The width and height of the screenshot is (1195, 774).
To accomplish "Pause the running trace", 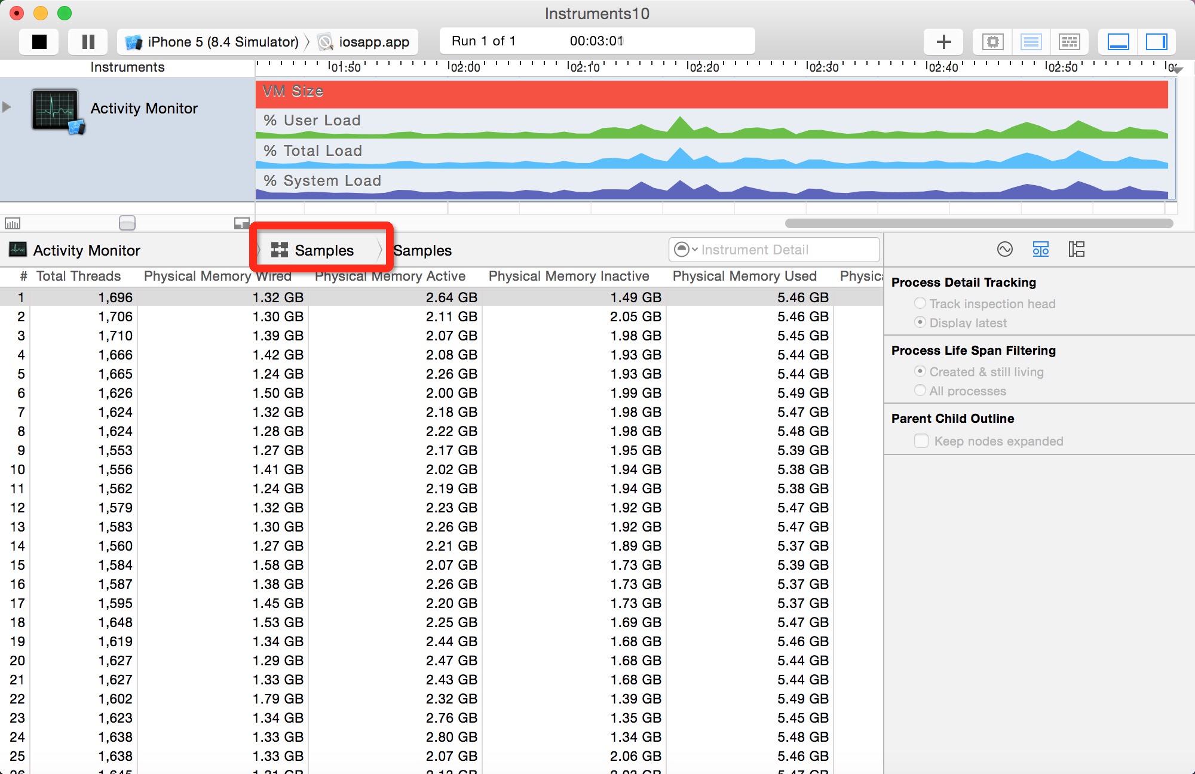I will coord(88,42).
